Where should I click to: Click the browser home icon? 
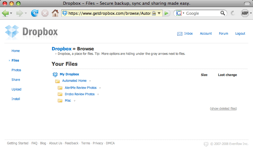point(55,13)
